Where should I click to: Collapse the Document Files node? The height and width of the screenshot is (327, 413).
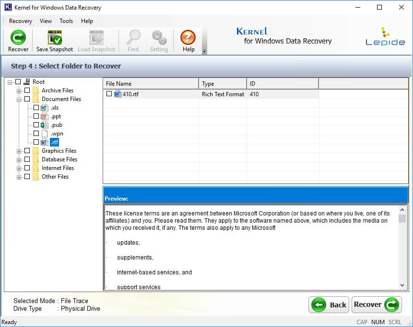coord(19,100)
